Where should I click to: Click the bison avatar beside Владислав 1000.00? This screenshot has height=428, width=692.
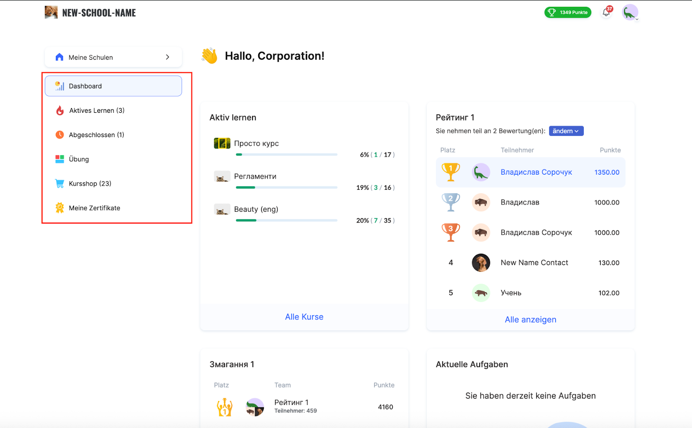[x=481, y=202]
